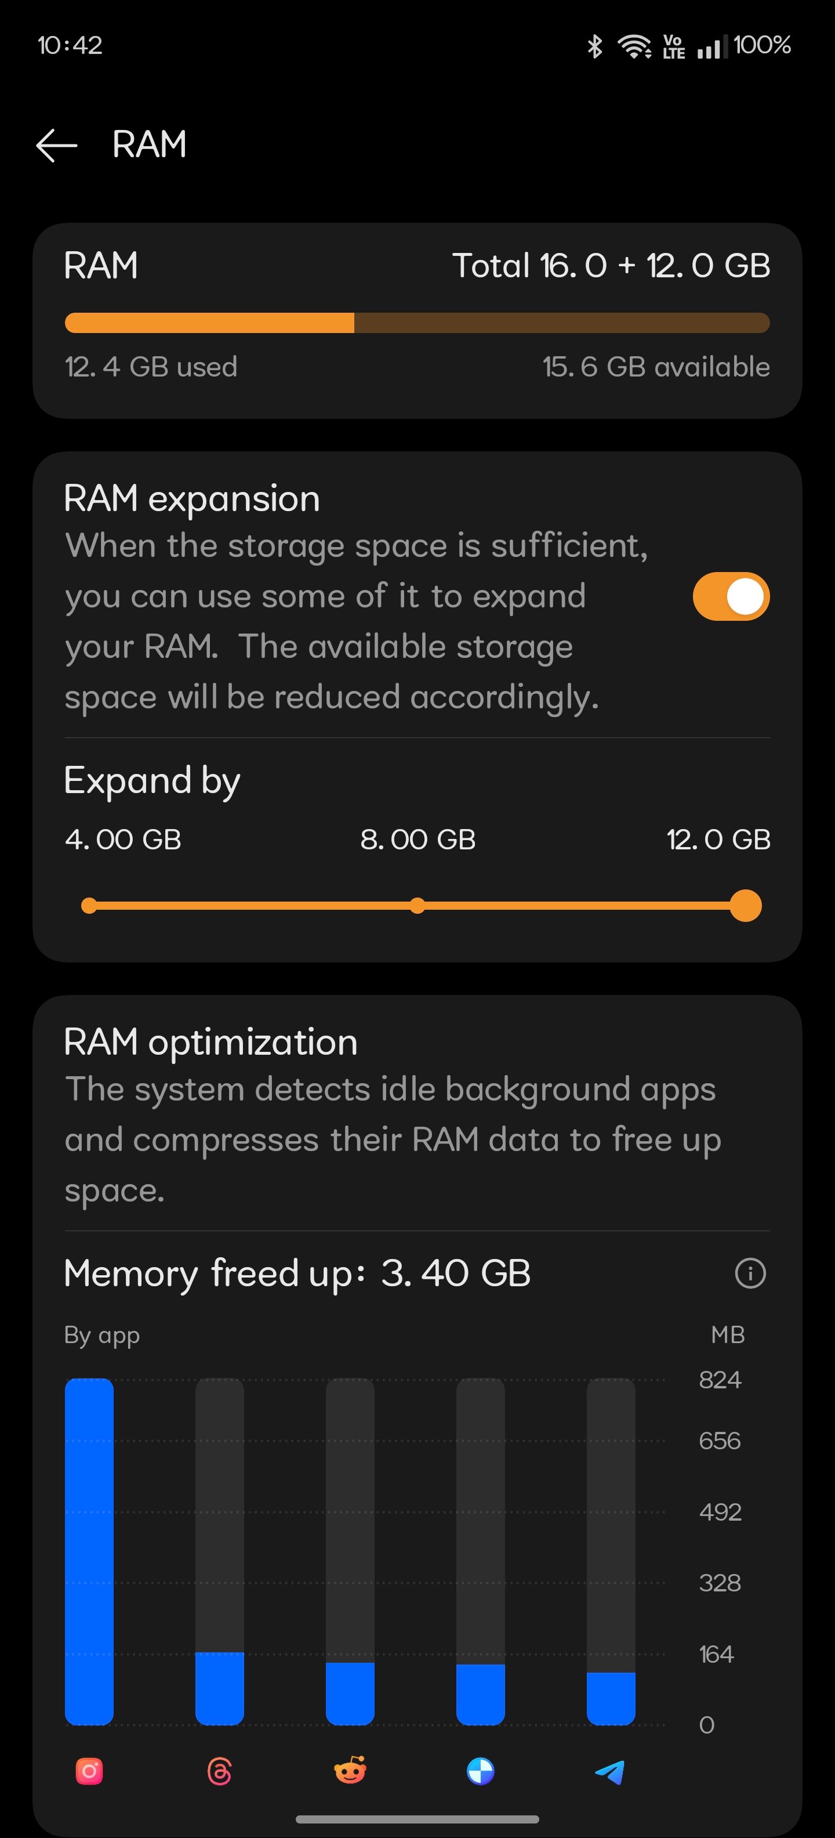Tap the back arrow icon
Image resolution: width=835 pixels, height=1838 pixels.
point(56,146)
